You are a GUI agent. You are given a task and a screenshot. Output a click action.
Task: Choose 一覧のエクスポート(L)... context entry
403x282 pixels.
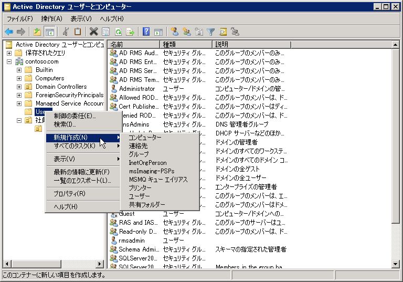(83, 180)
